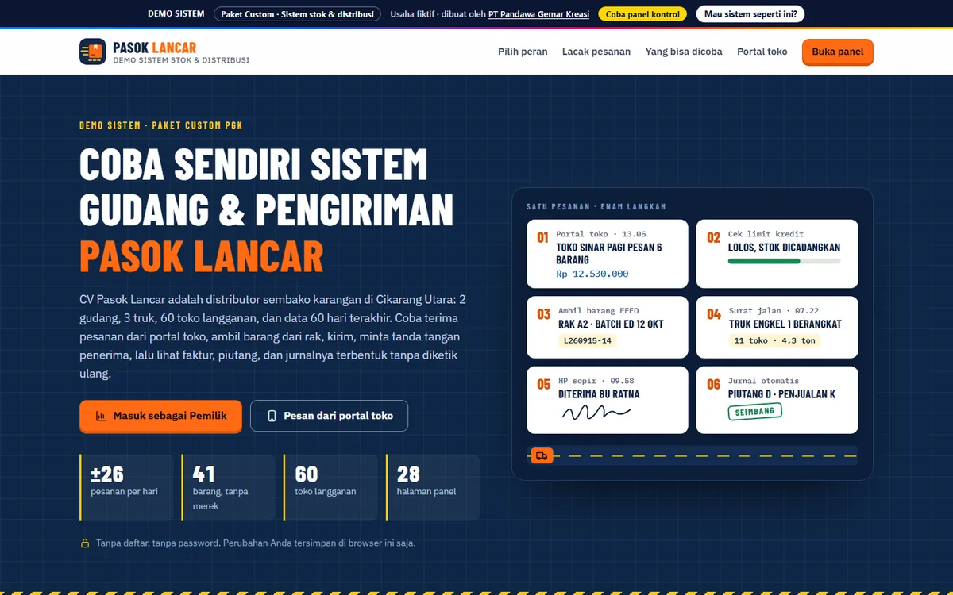Click the 28 halaman panel stat
The image size is (953, 595).
(x=433, y=487)
